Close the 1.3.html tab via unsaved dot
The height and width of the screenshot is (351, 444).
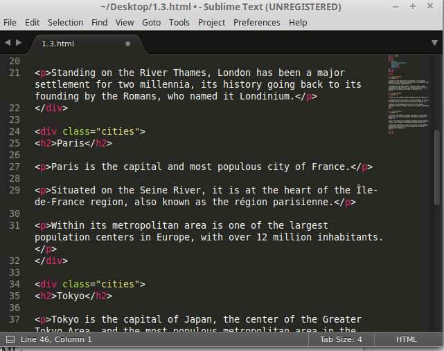(x=127, y=44)
